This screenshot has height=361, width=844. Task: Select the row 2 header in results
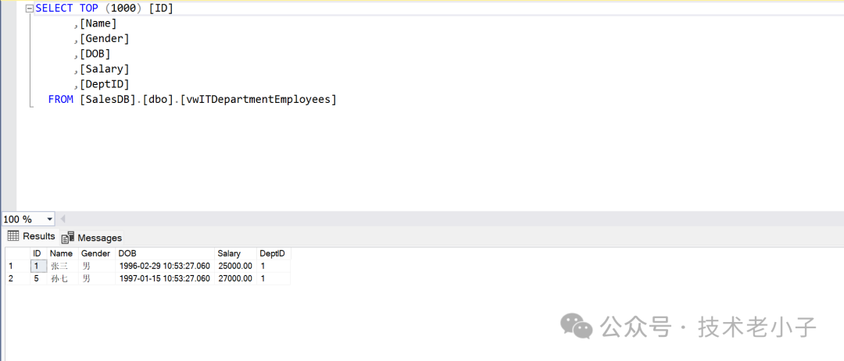[18, 278]
